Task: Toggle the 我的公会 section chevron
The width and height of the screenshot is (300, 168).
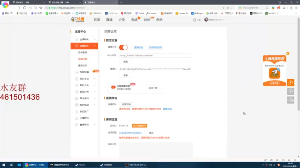Action: [94, 85]
